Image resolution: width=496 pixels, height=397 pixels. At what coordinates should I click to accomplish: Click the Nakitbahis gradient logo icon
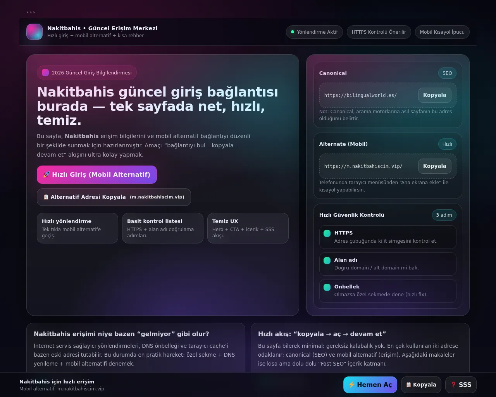pos(34,32)
